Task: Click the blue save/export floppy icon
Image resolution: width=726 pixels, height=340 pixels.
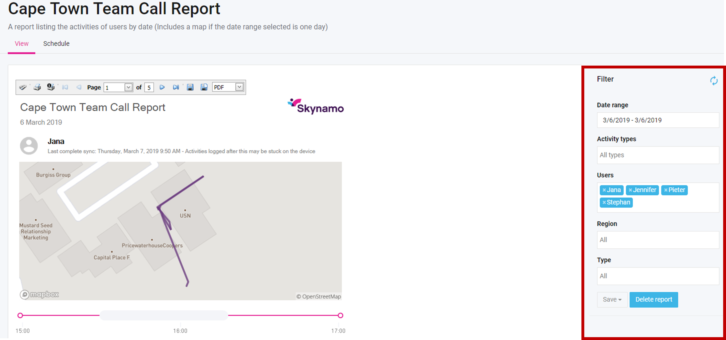Action: [x=190, y=87]
